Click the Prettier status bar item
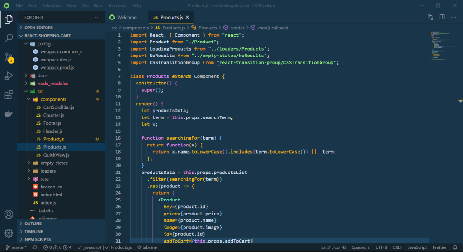463x252 pixels. click(440, 247)
